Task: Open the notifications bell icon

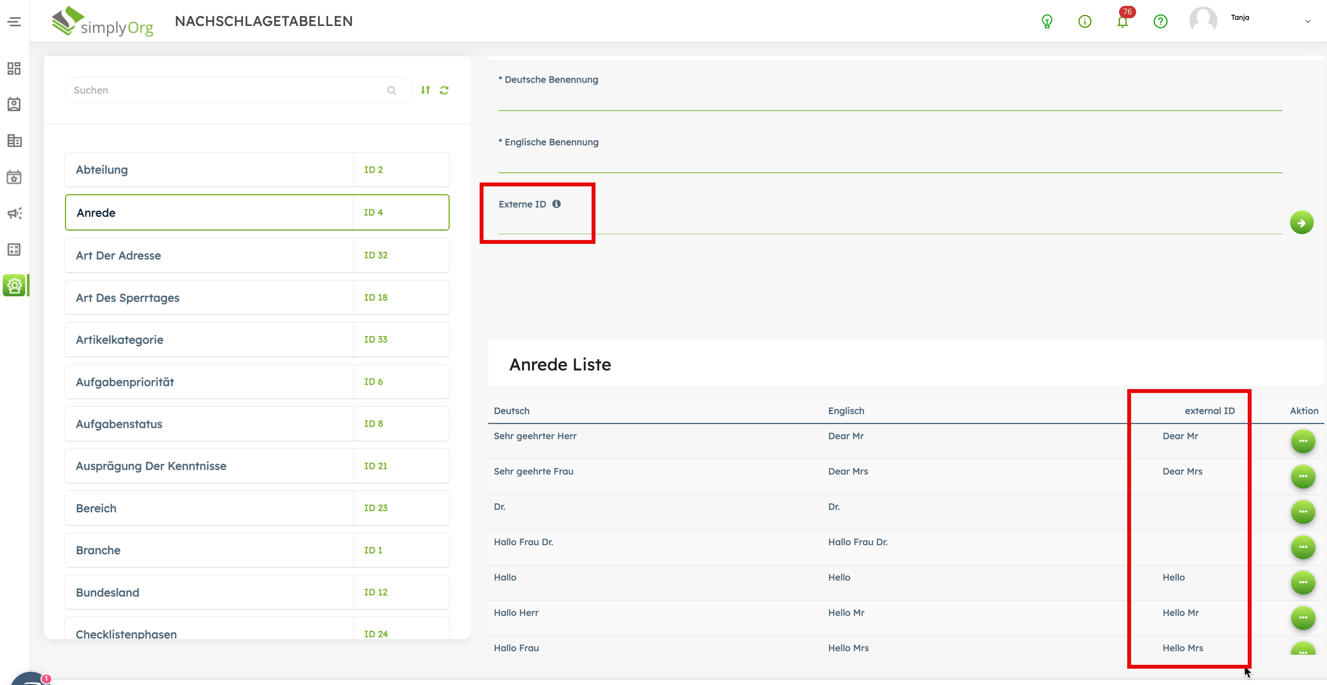Action: (x=1123, y=22)
